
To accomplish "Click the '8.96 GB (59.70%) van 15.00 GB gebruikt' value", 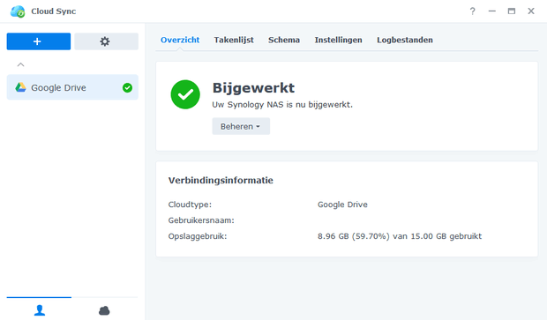I will tap(400, 236).
